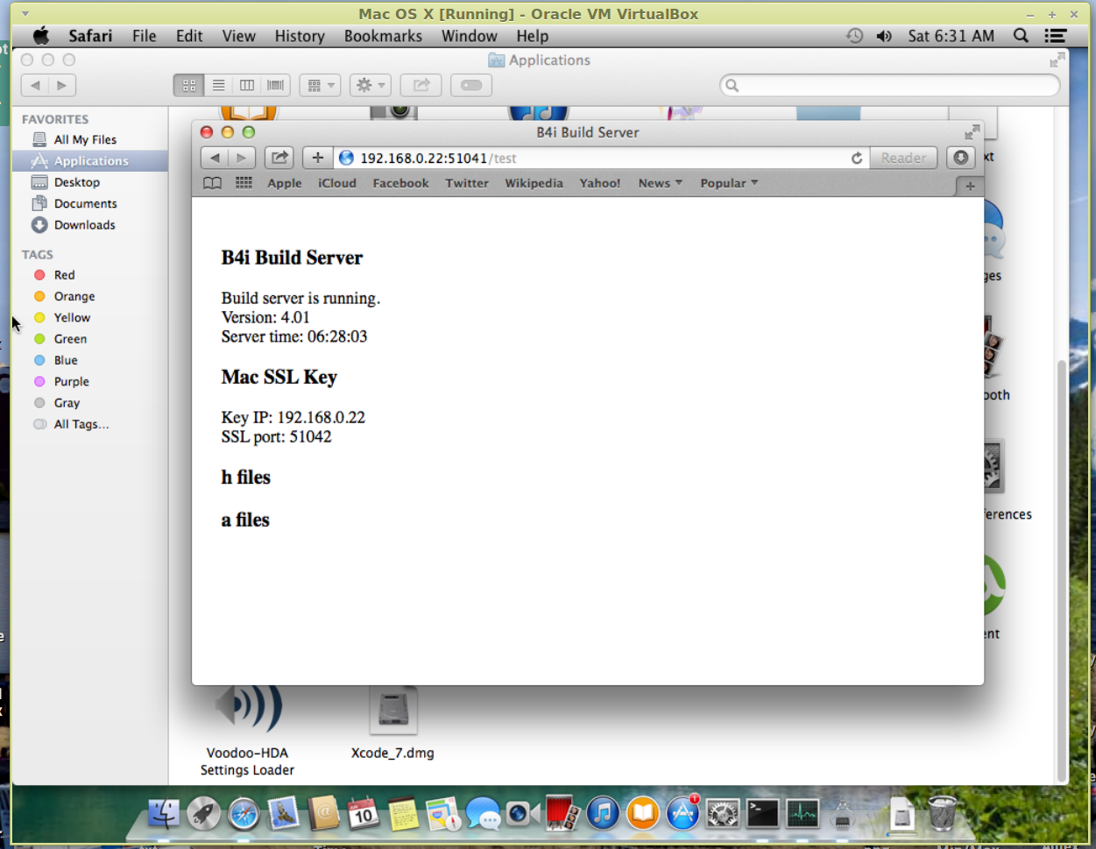Go back in the Finder window

[35, 85]
